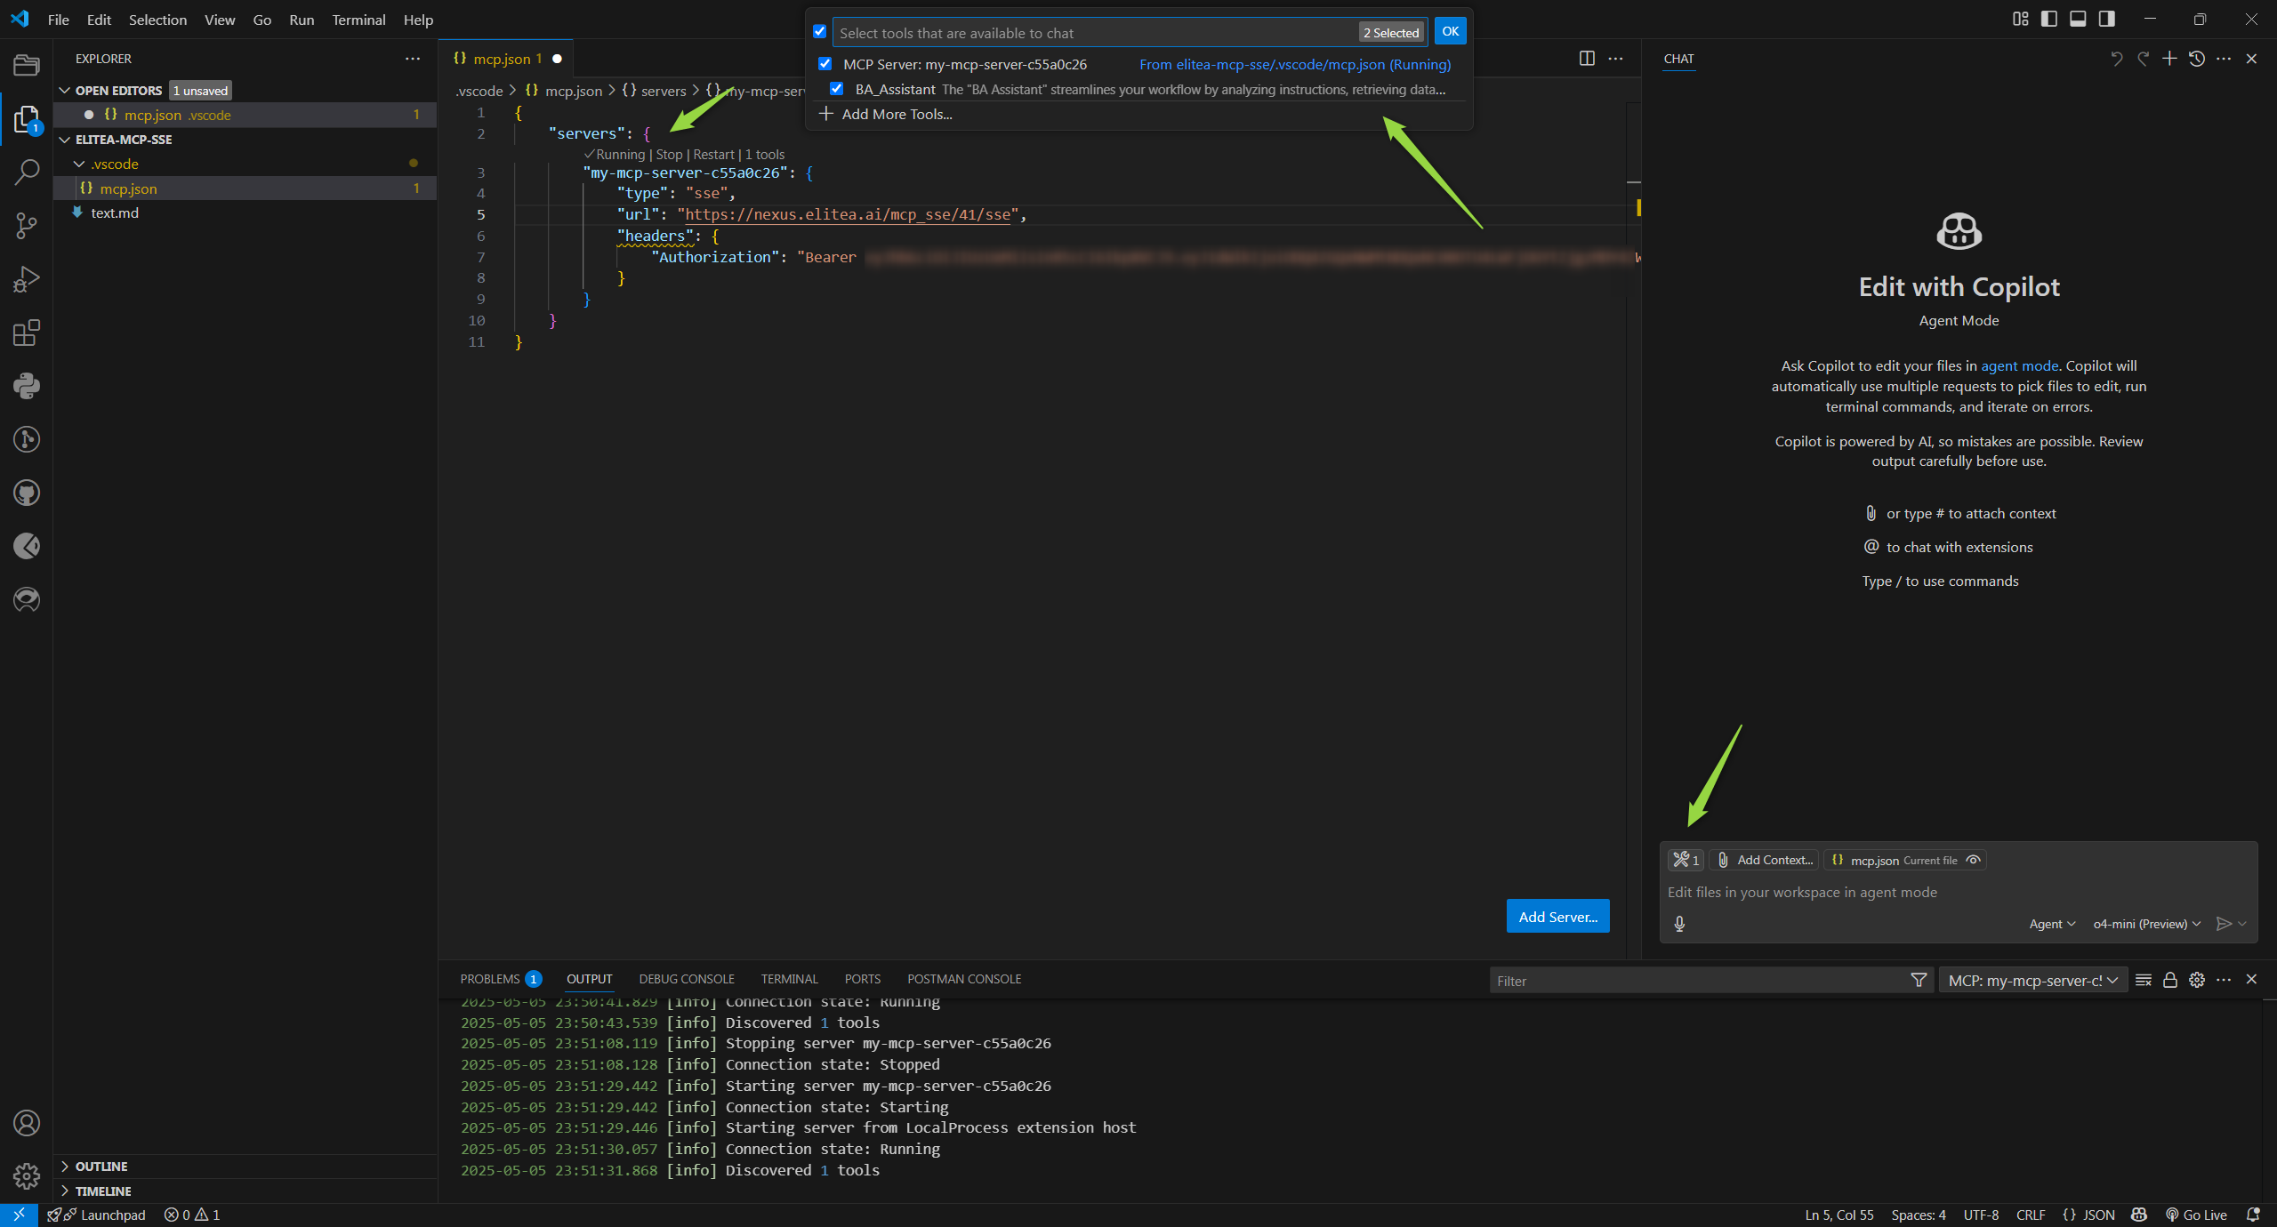Click the Restart code lens link
Image resolution: width=2277 pixels, height=1227 pixels.
coord(713,155)
